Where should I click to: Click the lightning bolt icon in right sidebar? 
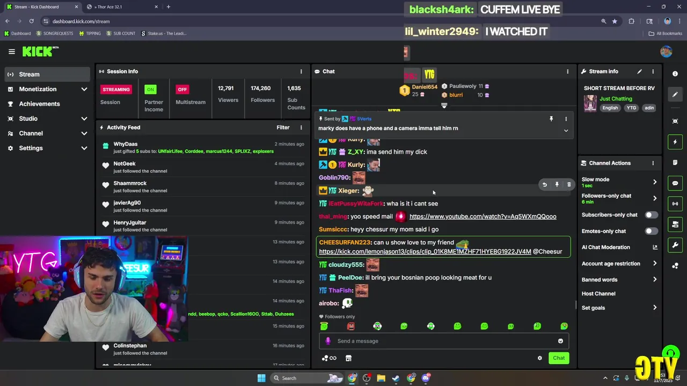coord(675,142)
